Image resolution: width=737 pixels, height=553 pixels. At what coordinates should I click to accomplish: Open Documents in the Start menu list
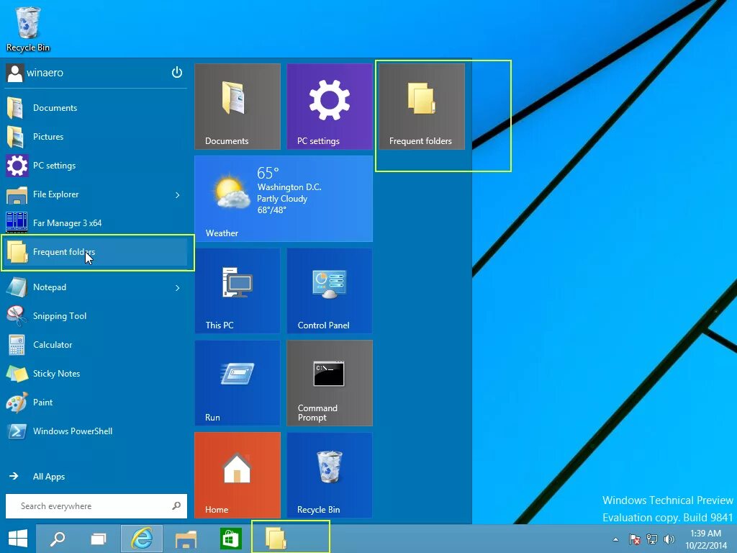coord(96,108)
